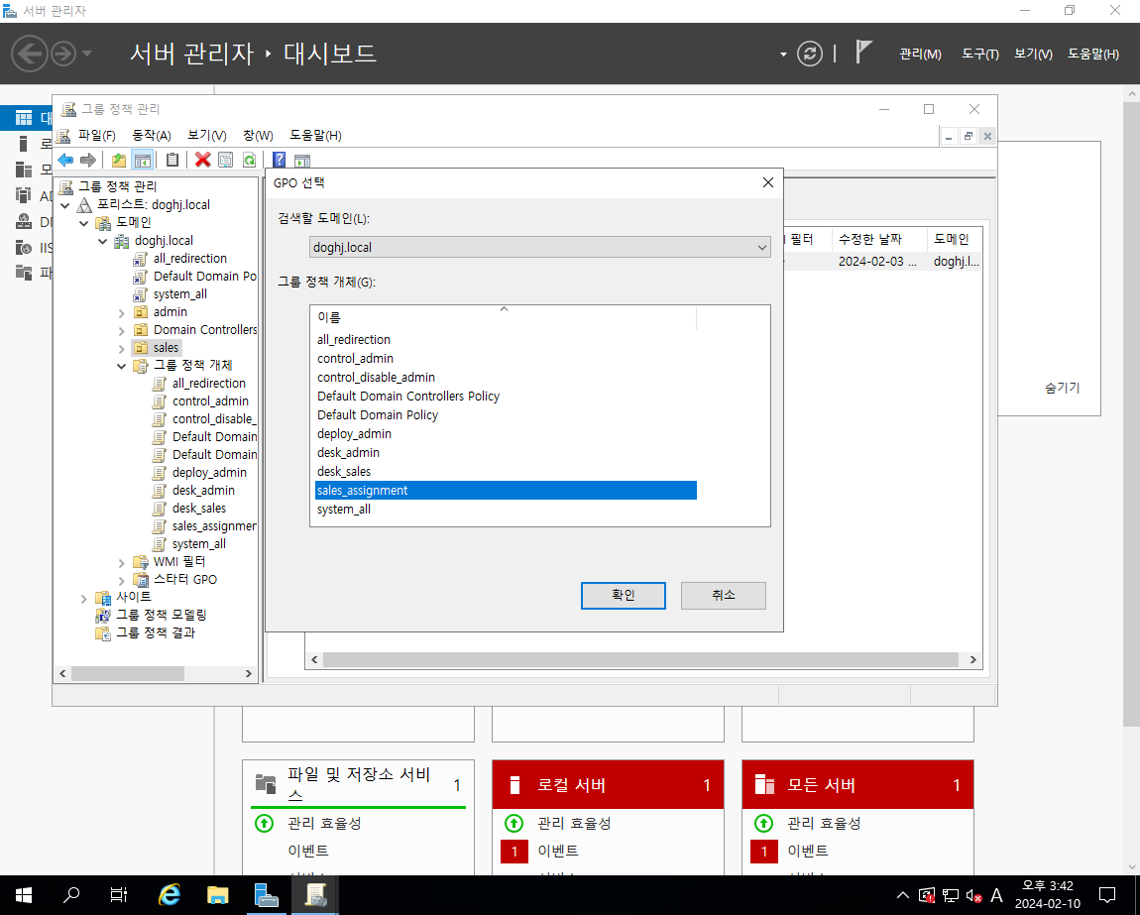This screenshot has width=1140, height=915.
Task: Expand the 사이트 tree node
Action: pos(83,598)
